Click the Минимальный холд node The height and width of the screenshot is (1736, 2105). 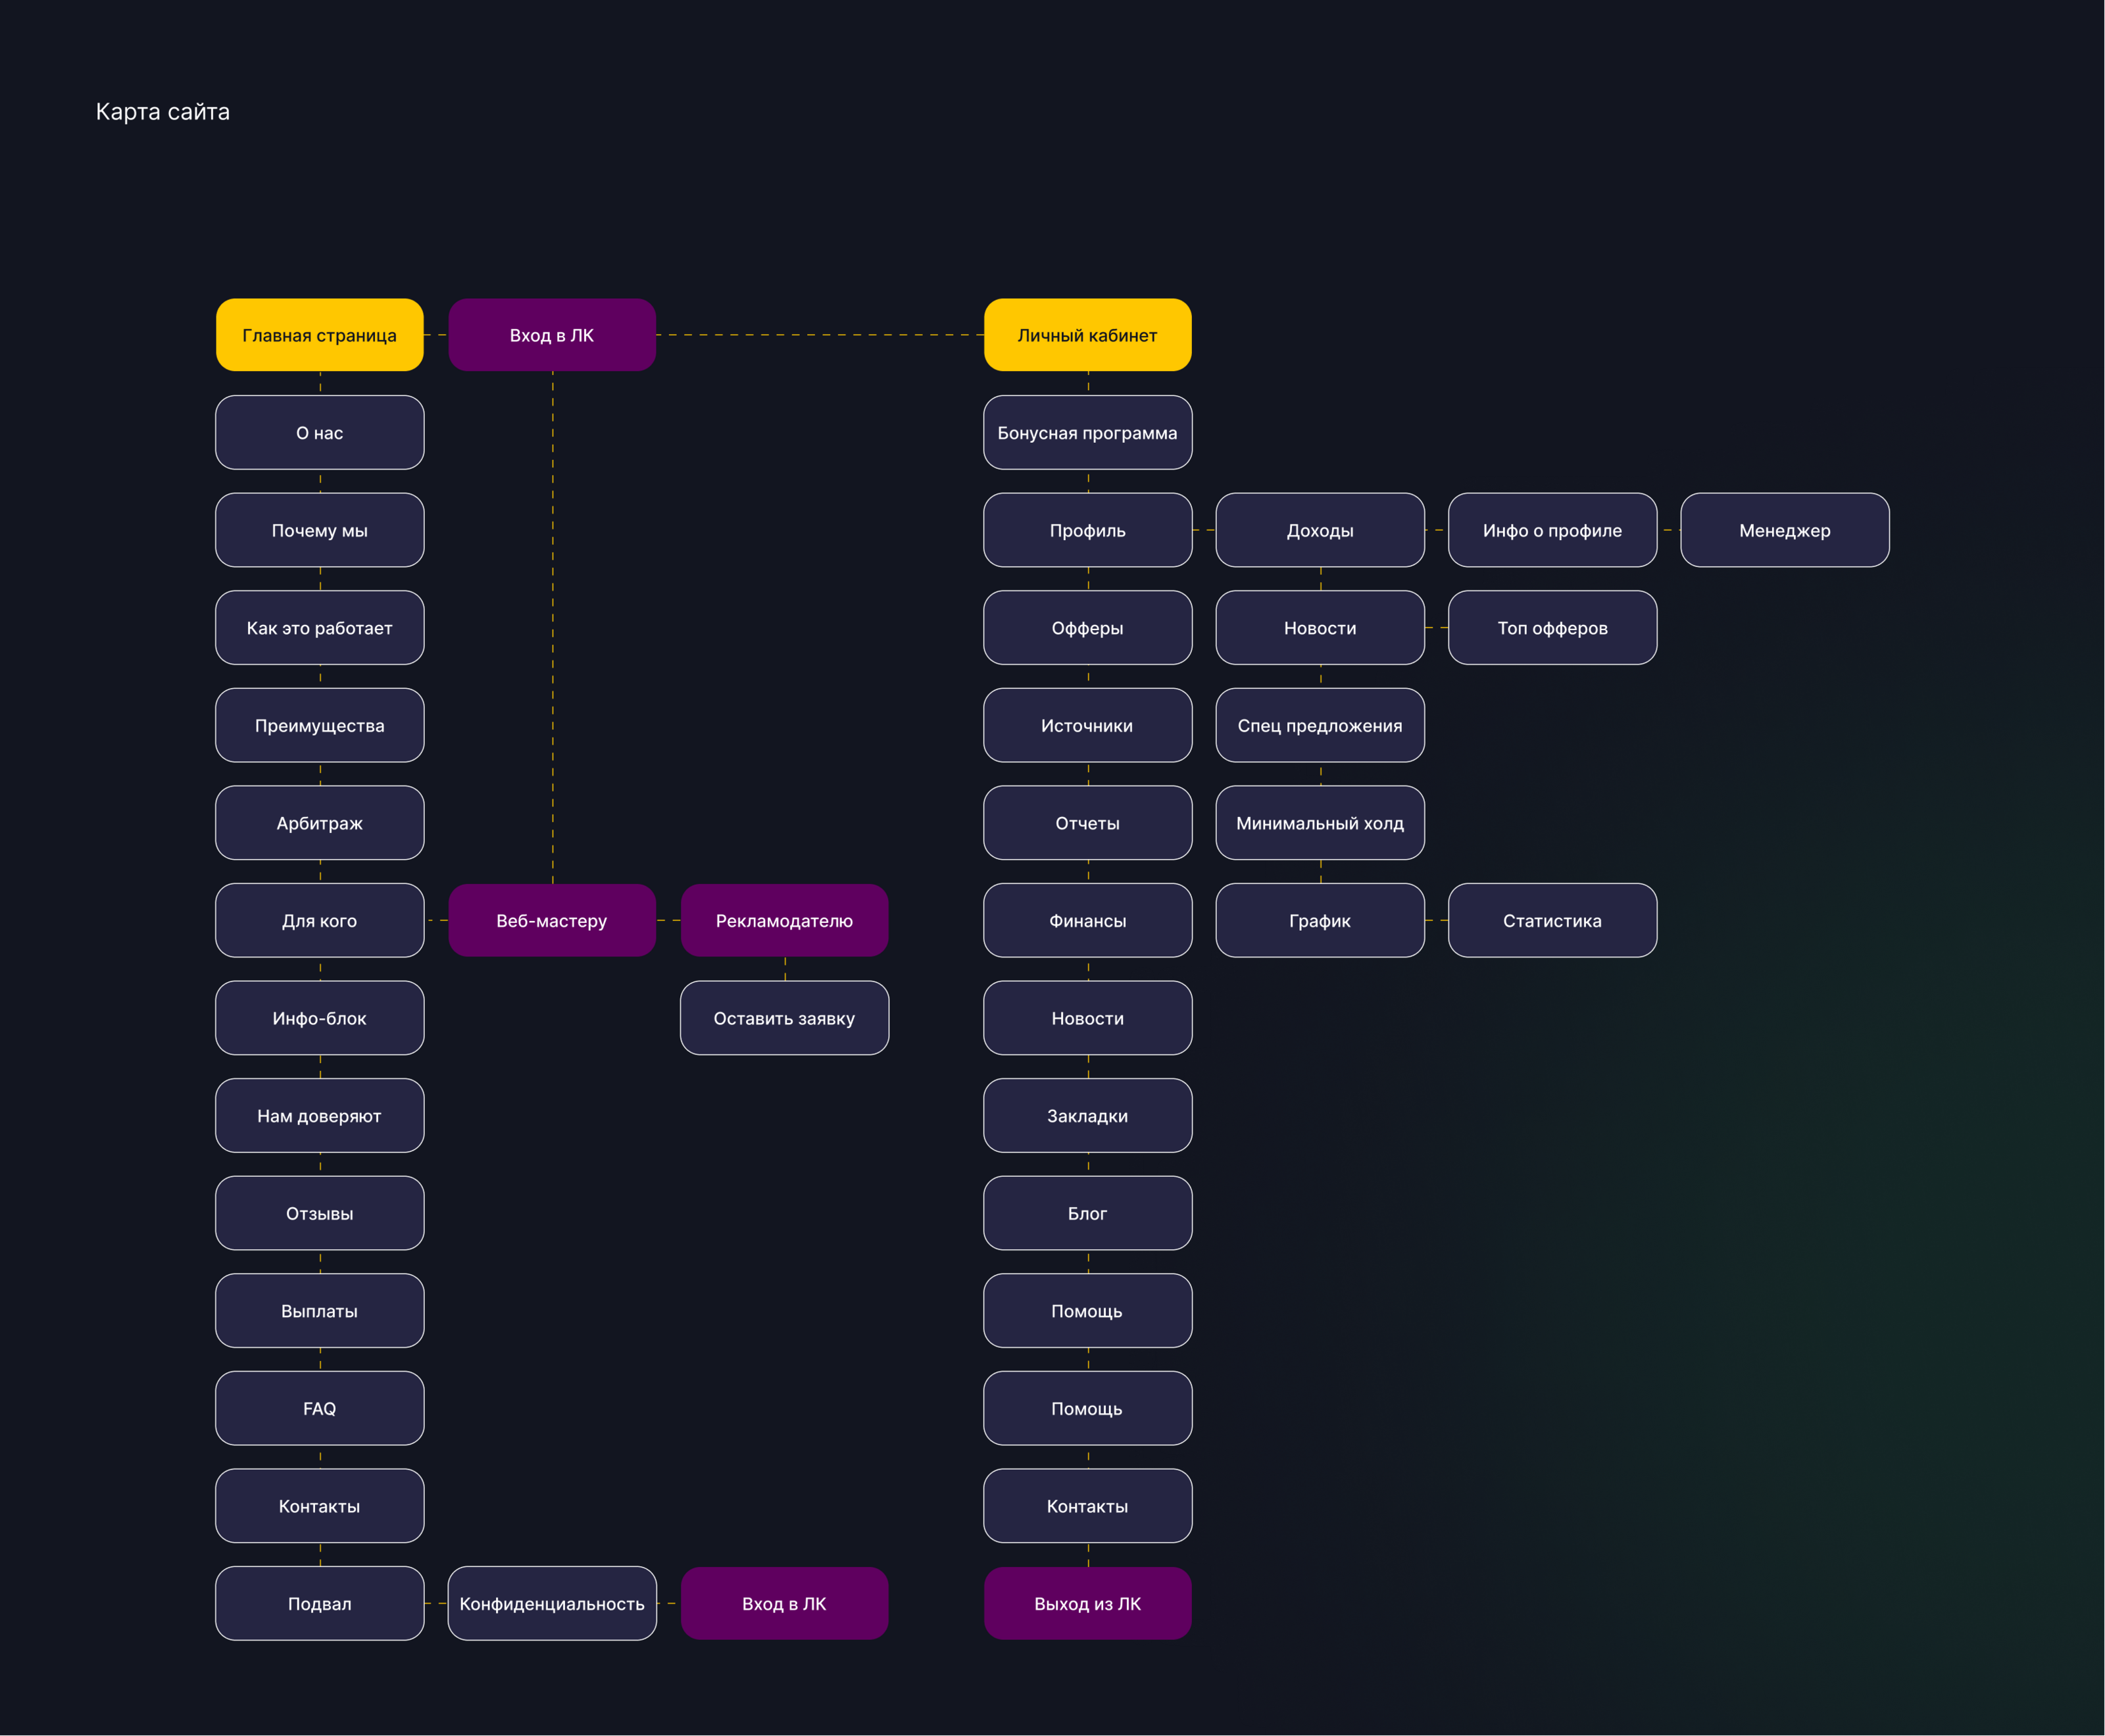click(x=1320, y=823)
